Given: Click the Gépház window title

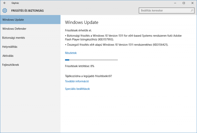Looking at the screenshot, I should click(15, 3).
